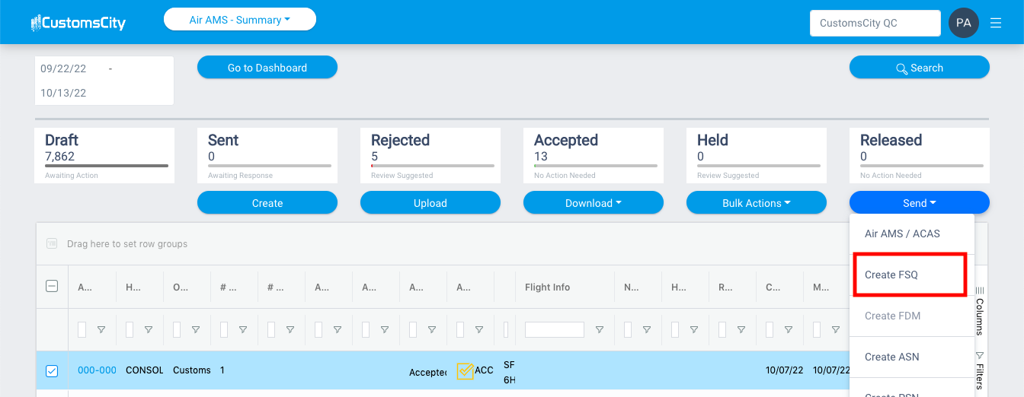Expand the Bulk Actions dropdown

click(757, 203)
